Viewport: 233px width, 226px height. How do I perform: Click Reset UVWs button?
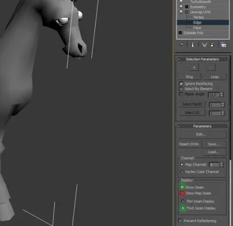pos(189,144)
